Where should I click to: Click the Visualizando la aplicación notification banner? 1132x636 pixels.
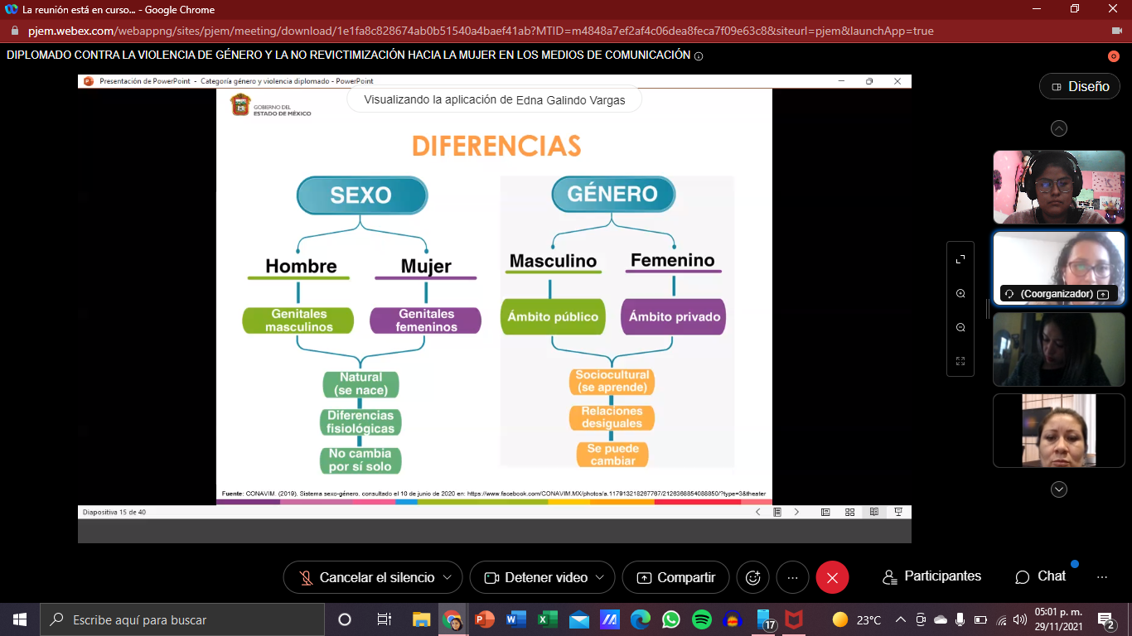[x=494, y=100]
